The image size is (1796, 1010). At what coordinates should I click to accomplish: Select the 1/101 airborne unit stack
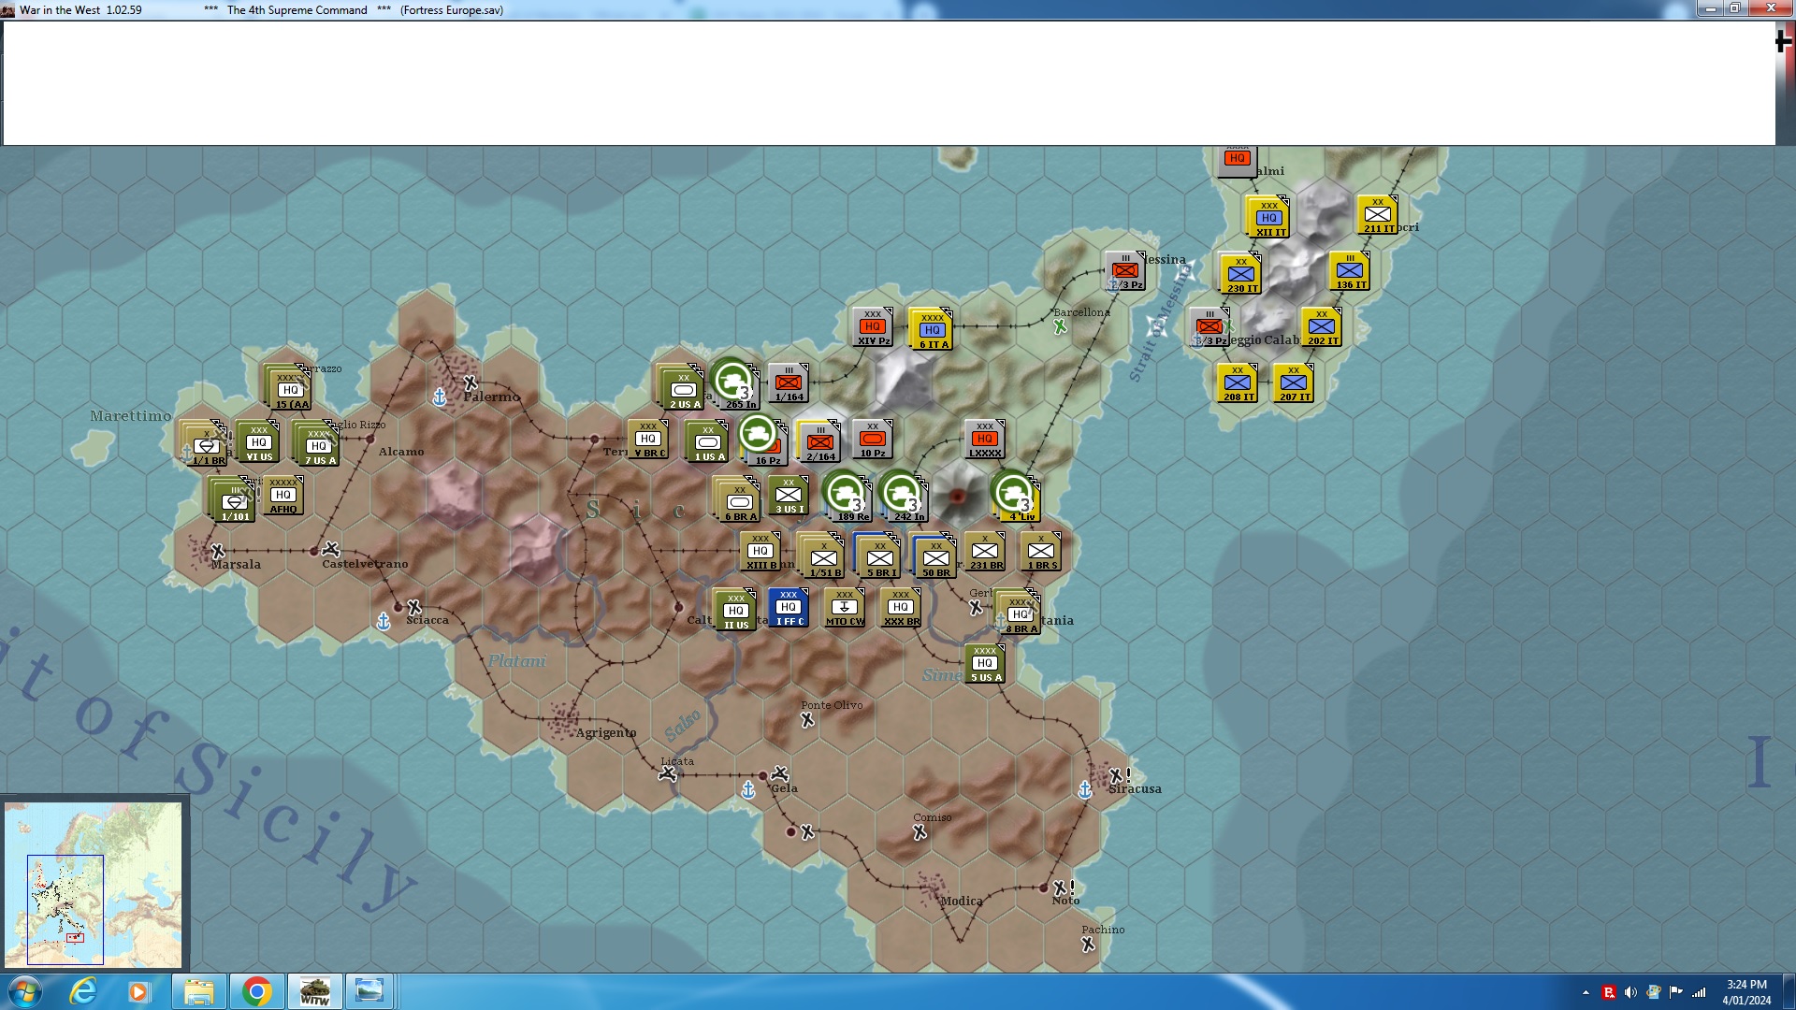[x=231, y=498]
